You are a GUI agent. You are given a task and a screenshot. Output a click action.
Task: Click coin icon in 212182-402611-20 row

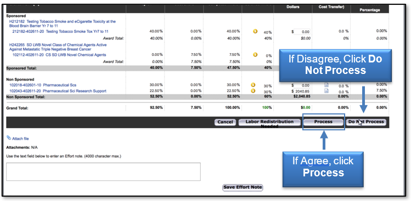click(255, 31)
